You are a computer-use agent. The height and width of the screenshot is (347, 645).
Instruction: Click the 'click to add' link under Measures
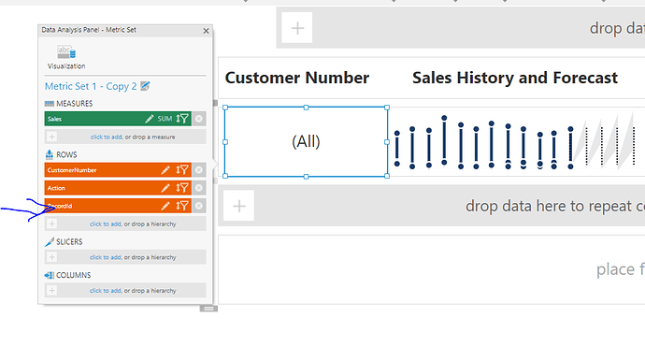(107, 137)
